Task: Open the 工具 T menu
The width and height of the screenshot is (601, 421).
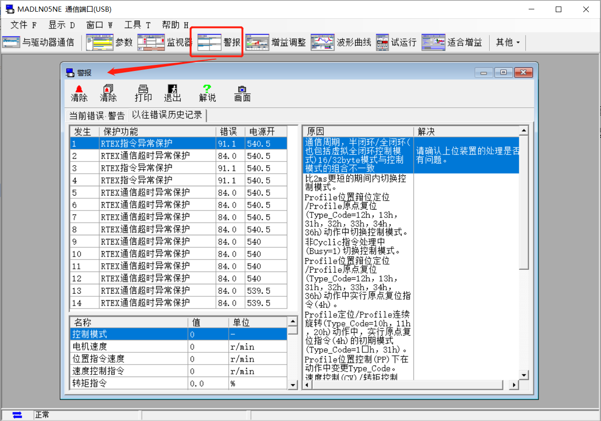Action: (137, 25)
